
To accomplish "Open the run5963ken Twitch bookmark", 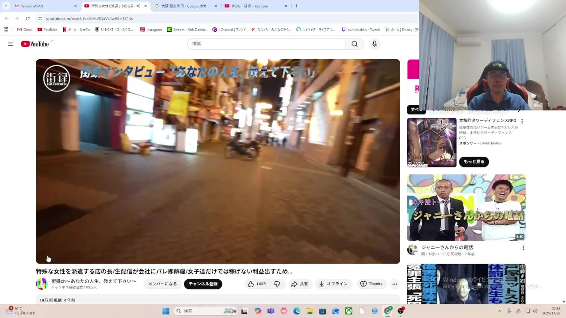I will [x=360, y=30].
